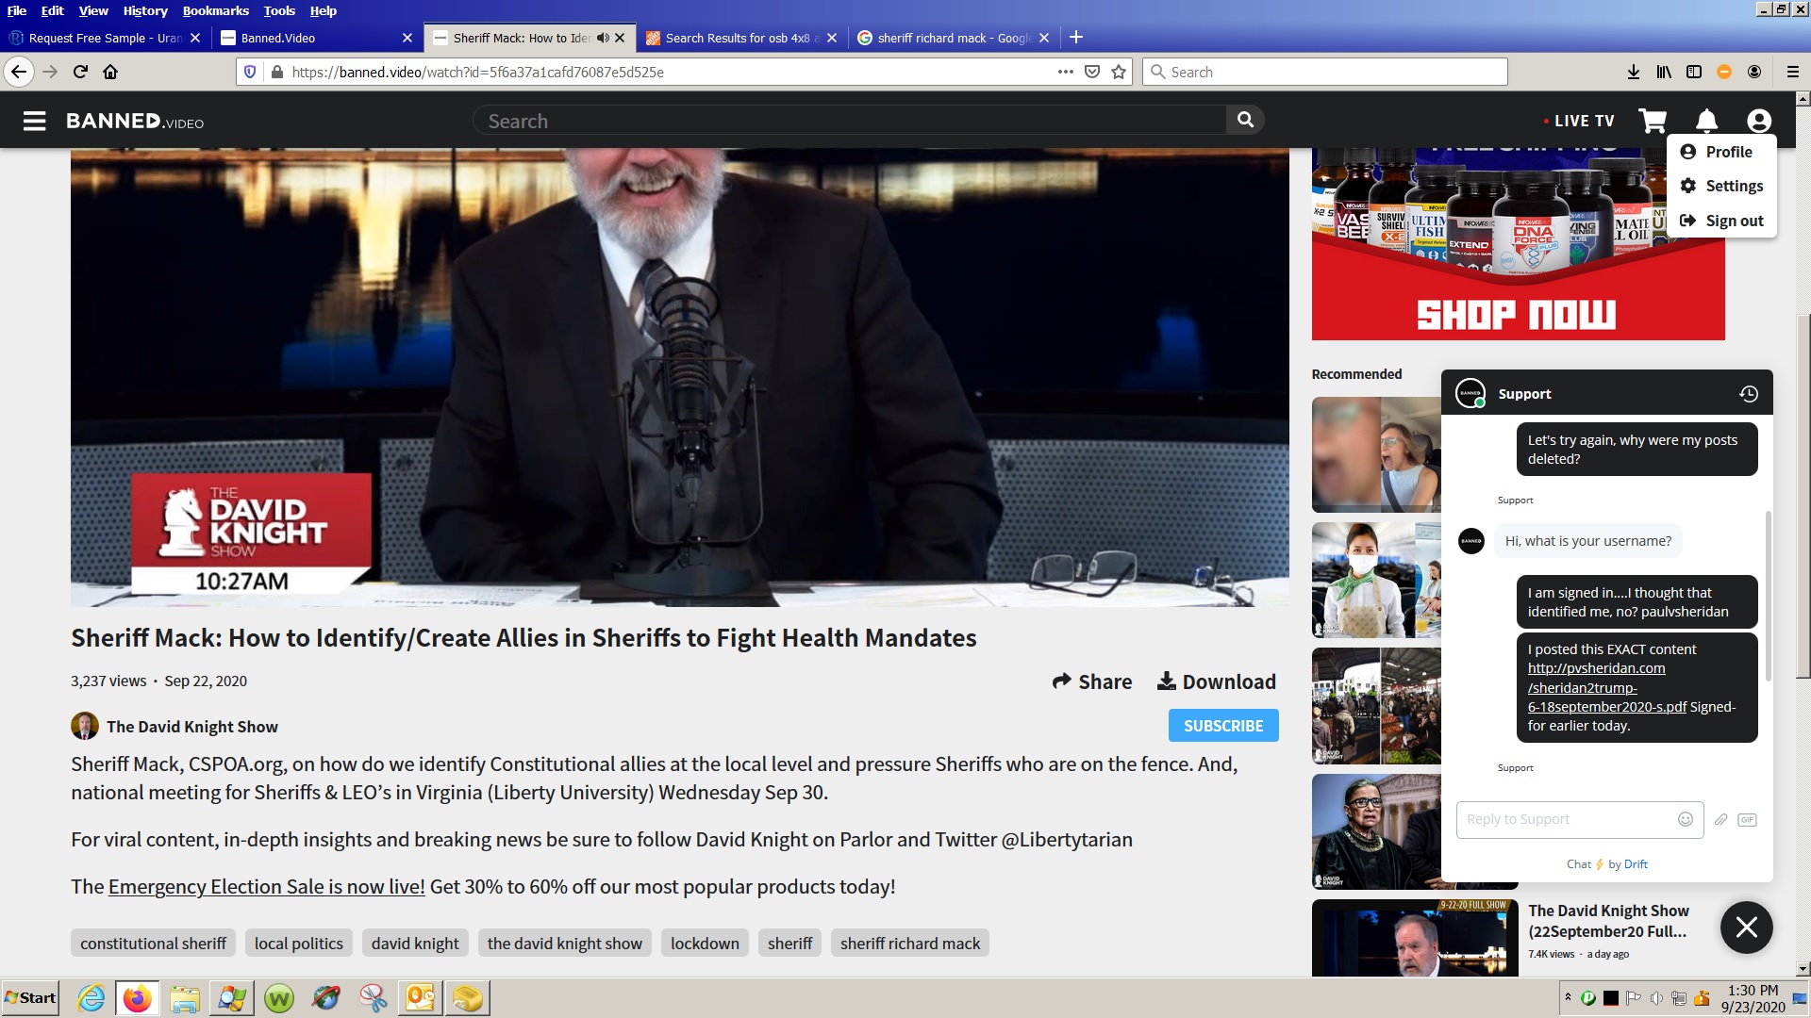This screenshot has width=1811, height=1018.
Task: Click the lockdown tag
Action: [705, 944]
